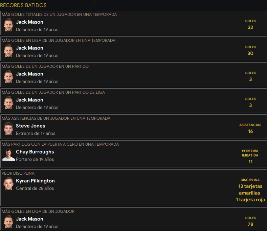The width and height of the screenshot is (267, 231).
Task: Click 'MÁS GOLES DE UN JUGADOR EN UN PARTIDO DE LIGA' title
Action: pyautogui.click(x=53, y=92)
